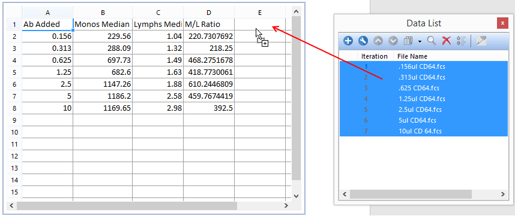This screenshot has height=216, width=515.
Task: Click the Ab Added cell
Action: point(47,25)
